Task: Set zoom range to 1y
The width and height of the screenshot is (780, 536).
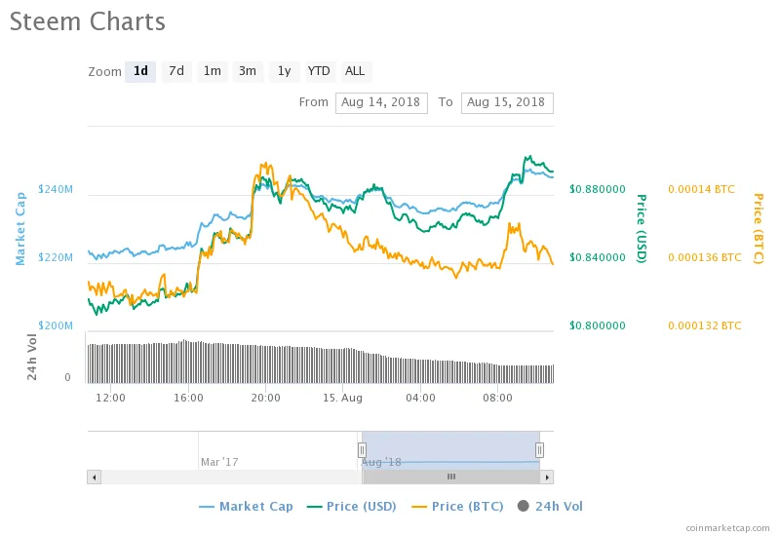Action: coord(284,71)
